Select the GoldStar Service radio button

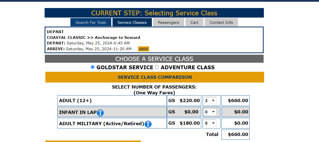(93, 67)
